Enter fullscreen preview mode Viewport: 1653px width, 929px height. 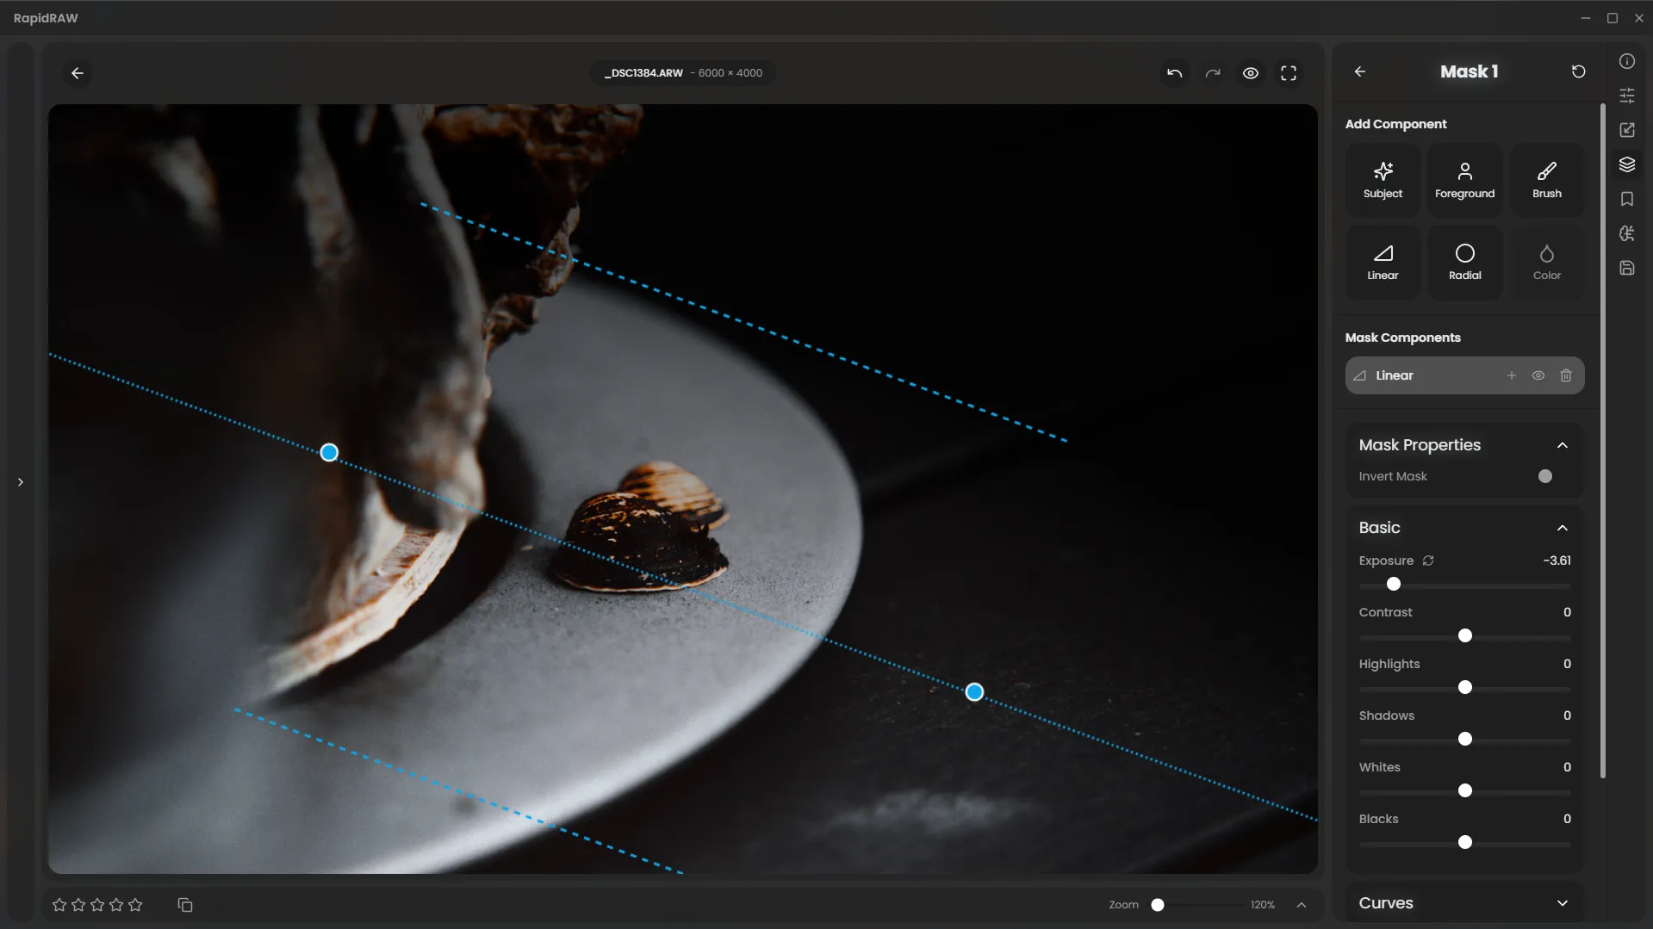point(1289,73)
